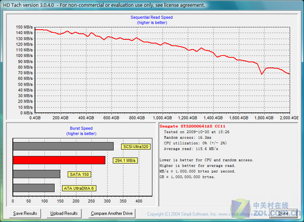The image size is (304, 222).
Task: Click the 600.4GB axis label
Action: click(111, 118)
